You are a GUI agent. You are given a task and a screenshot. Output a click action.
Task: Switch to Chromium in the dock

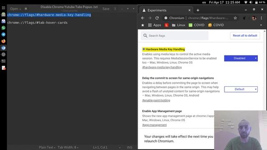[3, 48]
